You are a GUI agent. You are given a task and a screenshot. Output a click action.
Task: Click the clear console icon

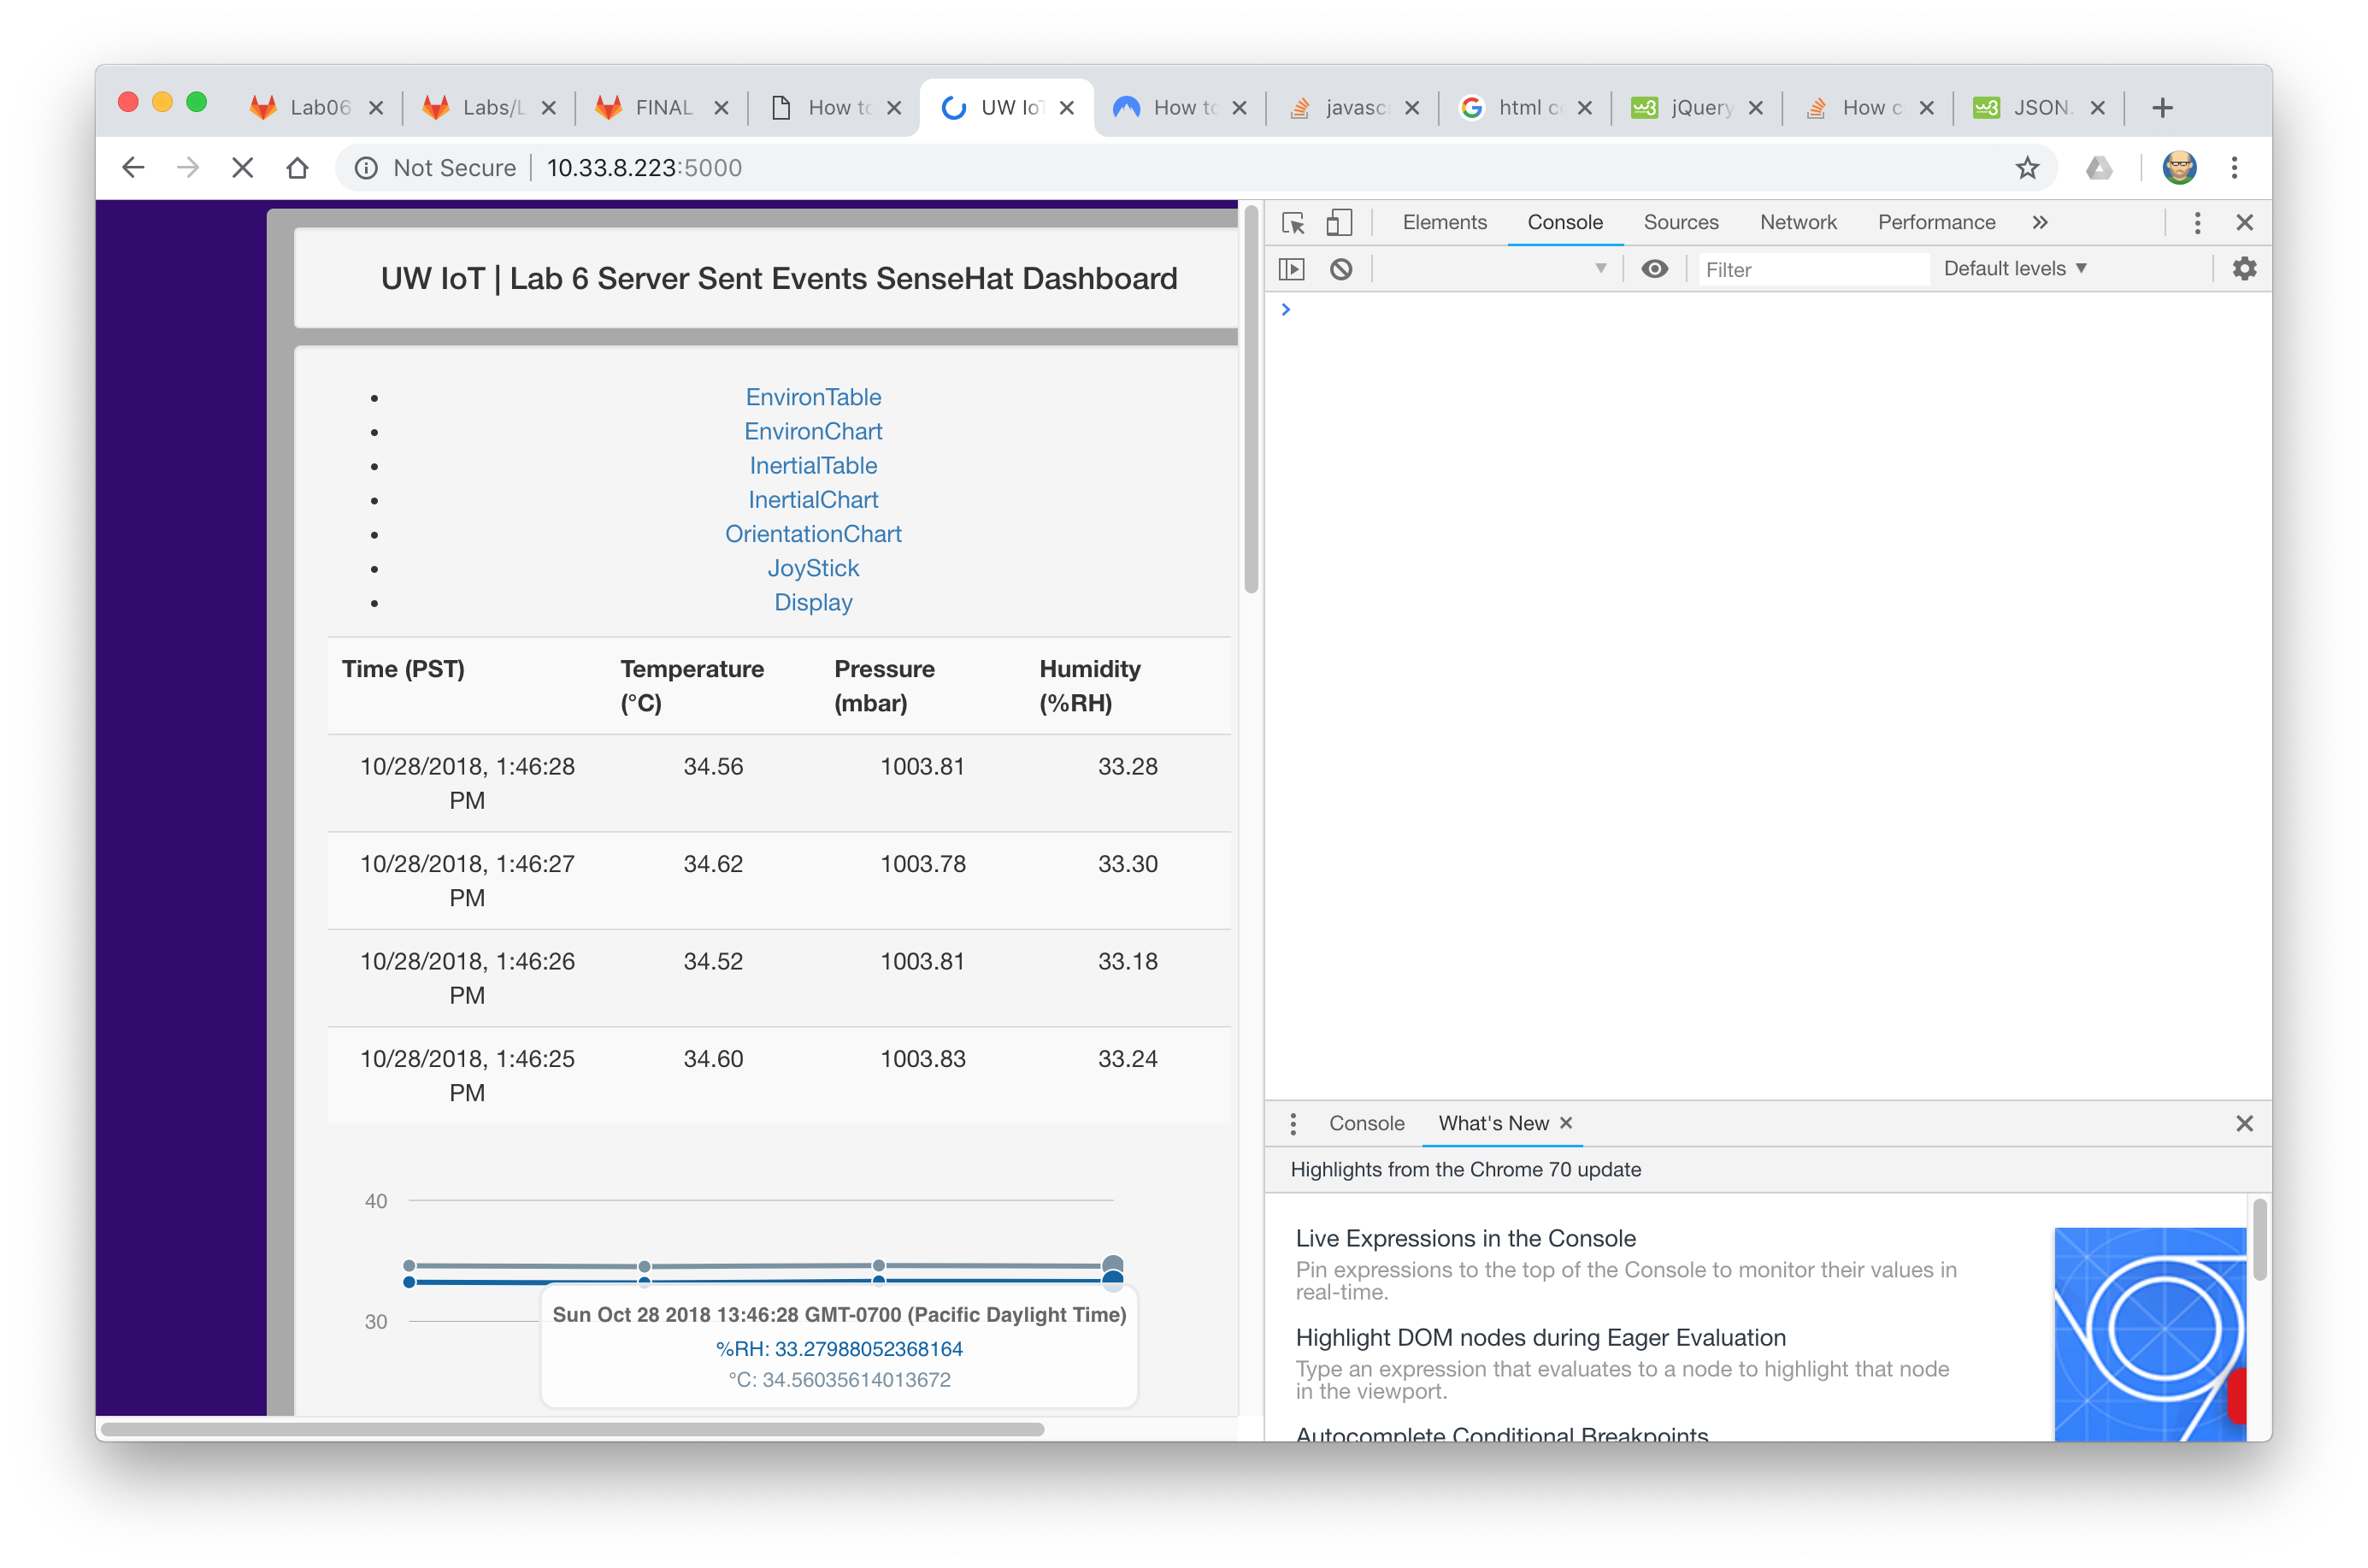1341,269
